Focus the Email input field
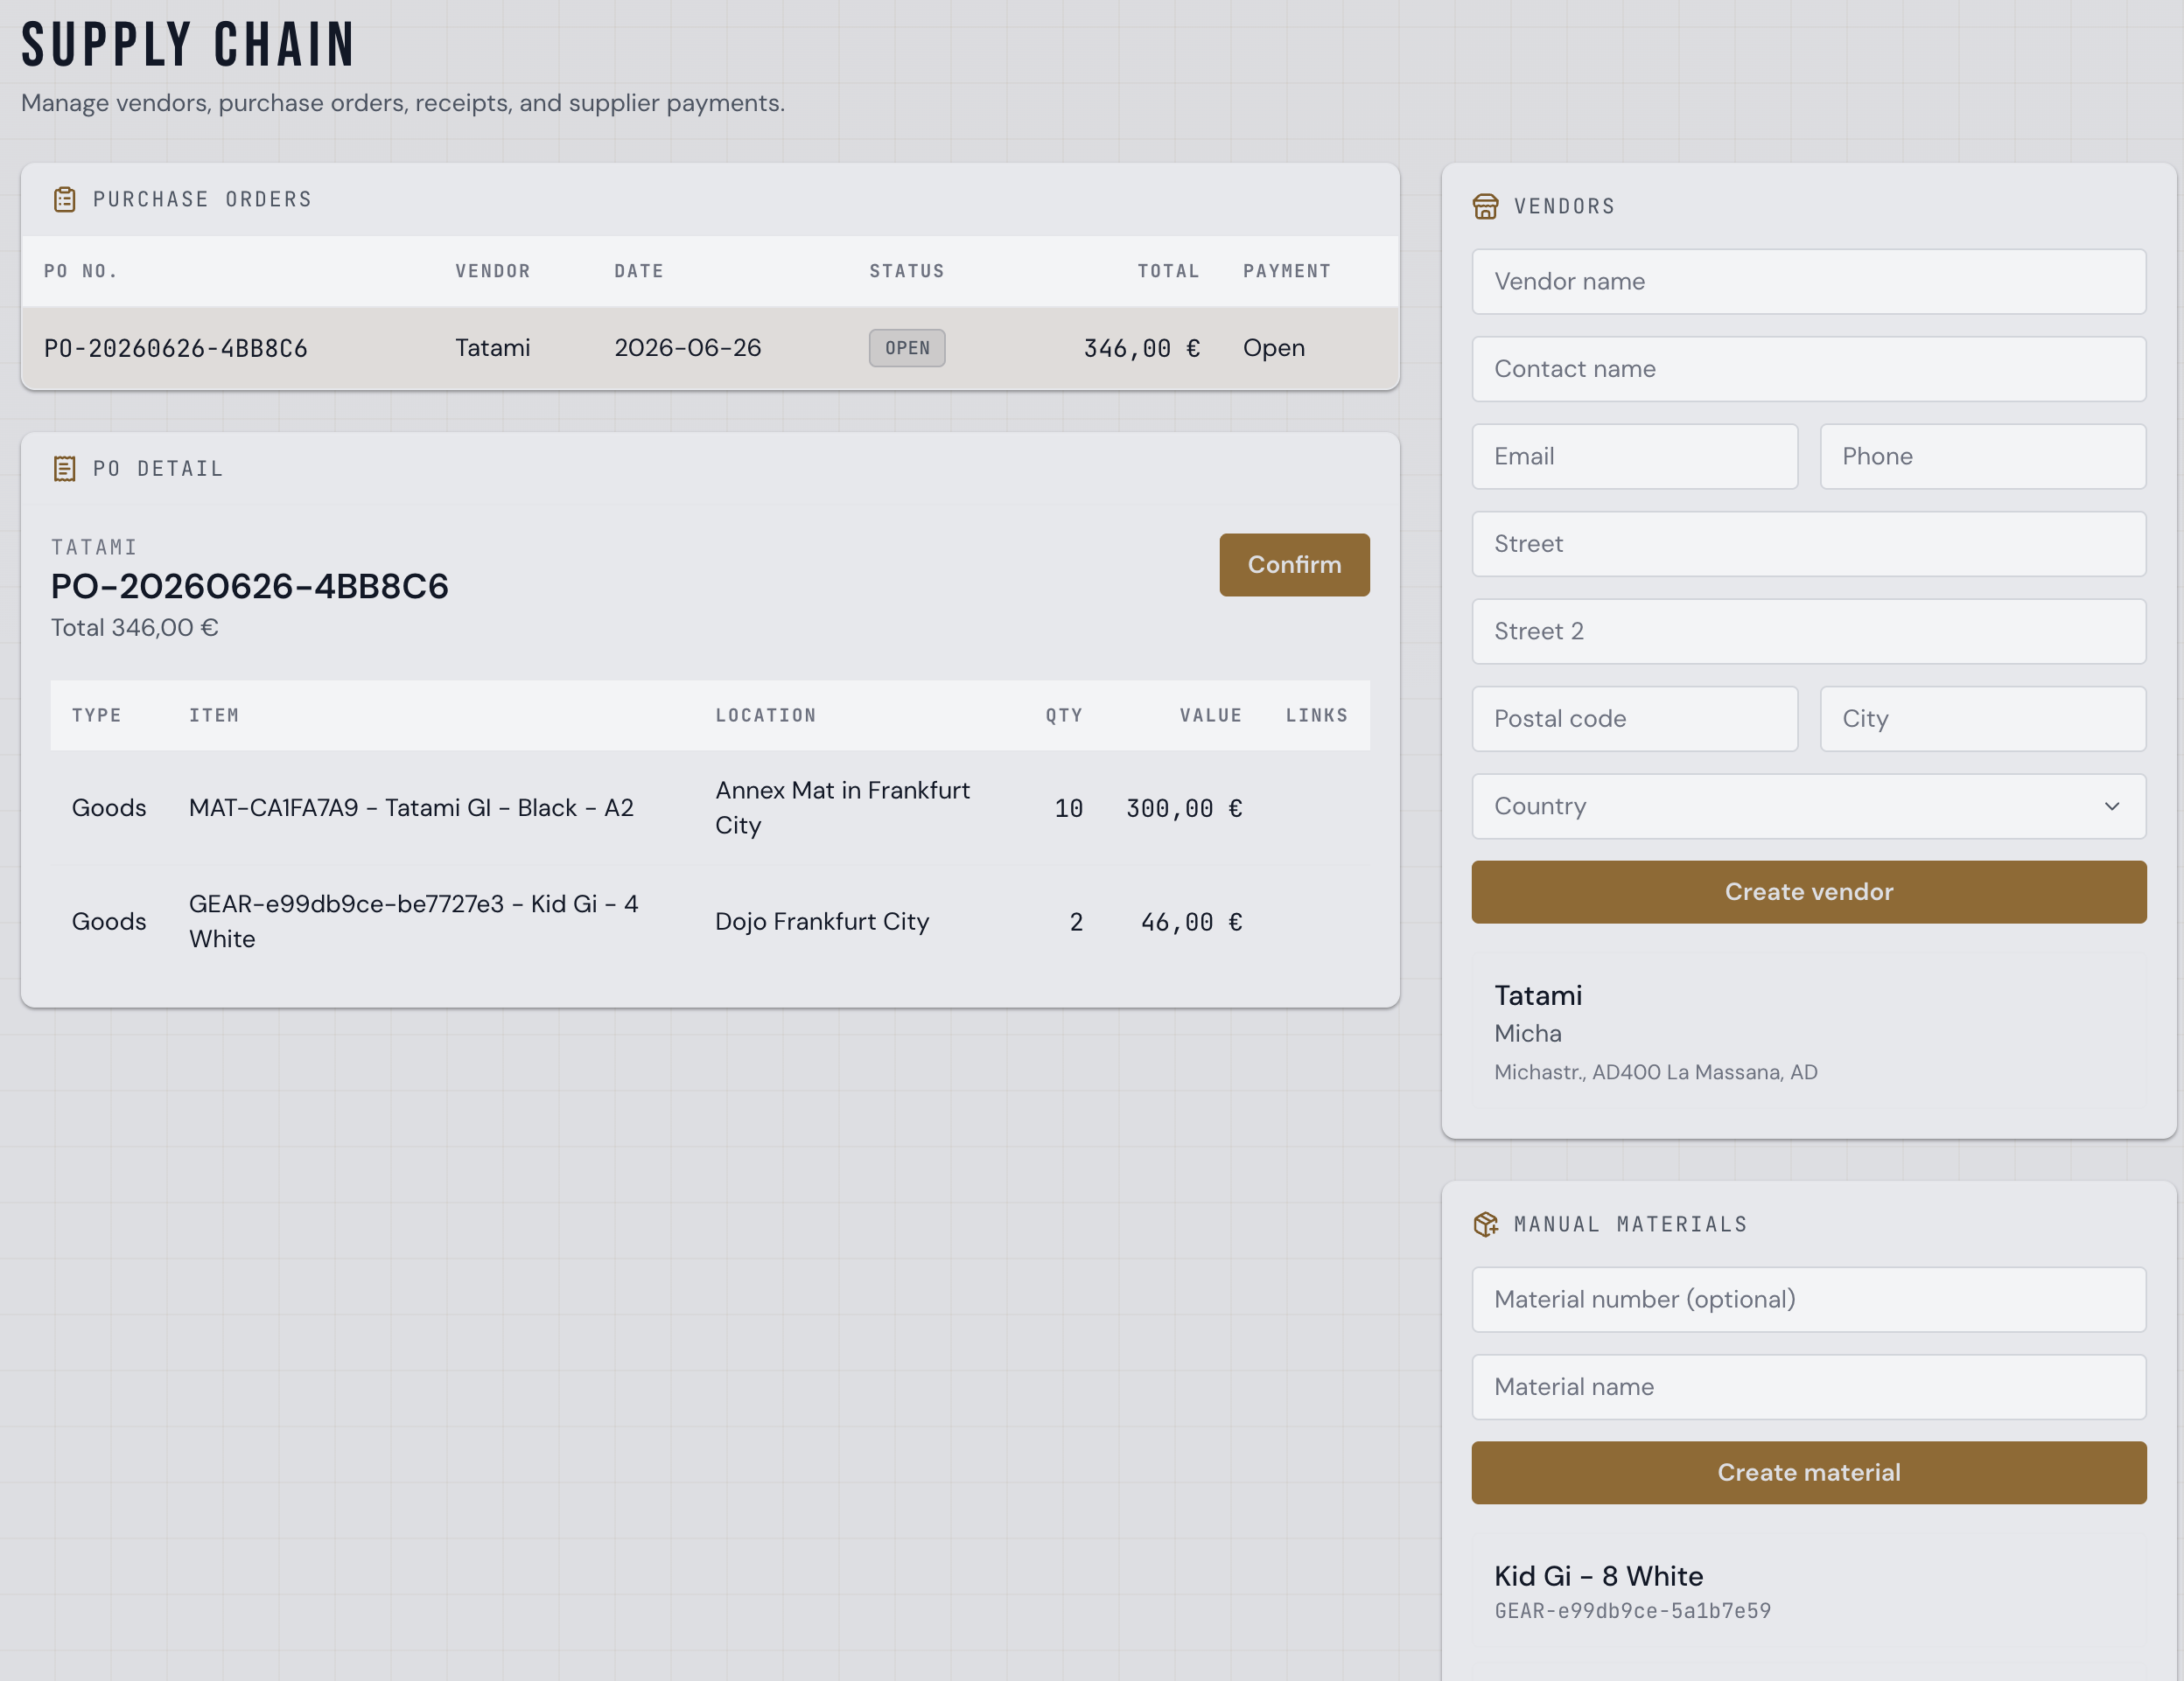This screenshot has height=1681, width=2184. point(1635,457)
